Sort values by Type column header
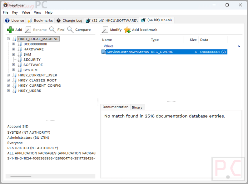The width and height of the screenshot is (248, 184). [166, 40]
